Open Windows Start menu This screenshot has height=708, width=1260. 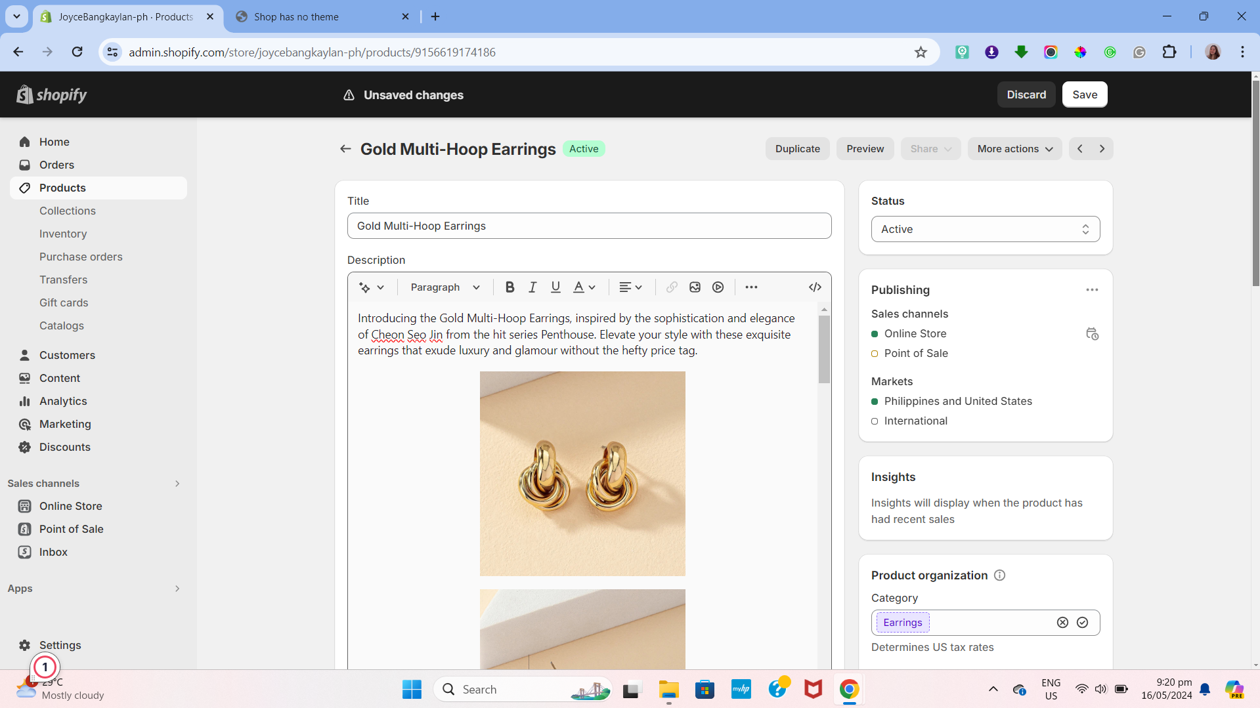click(x=412, y=690)
